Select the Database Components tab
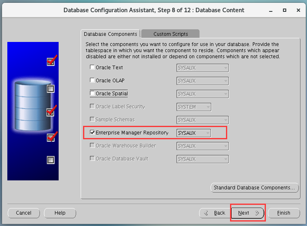This screenshot has width=307, height=226. pos(110,34)
